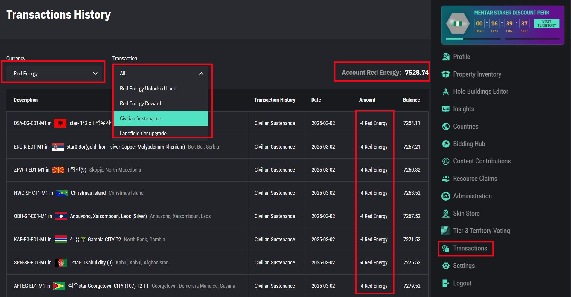Open the Countries globe icon

tap(446, 126)
